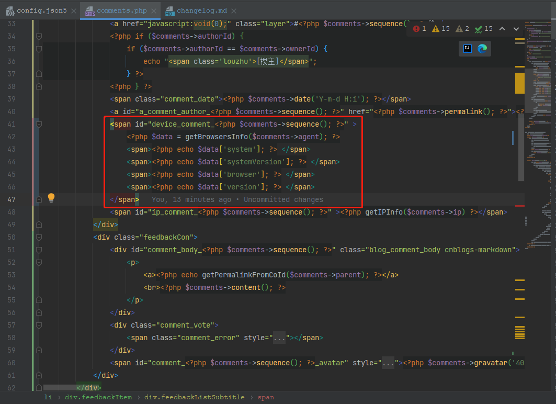Viewport: 556px width, 404px height.
Task: Close the comments.php tab
Action: point(154,11)
